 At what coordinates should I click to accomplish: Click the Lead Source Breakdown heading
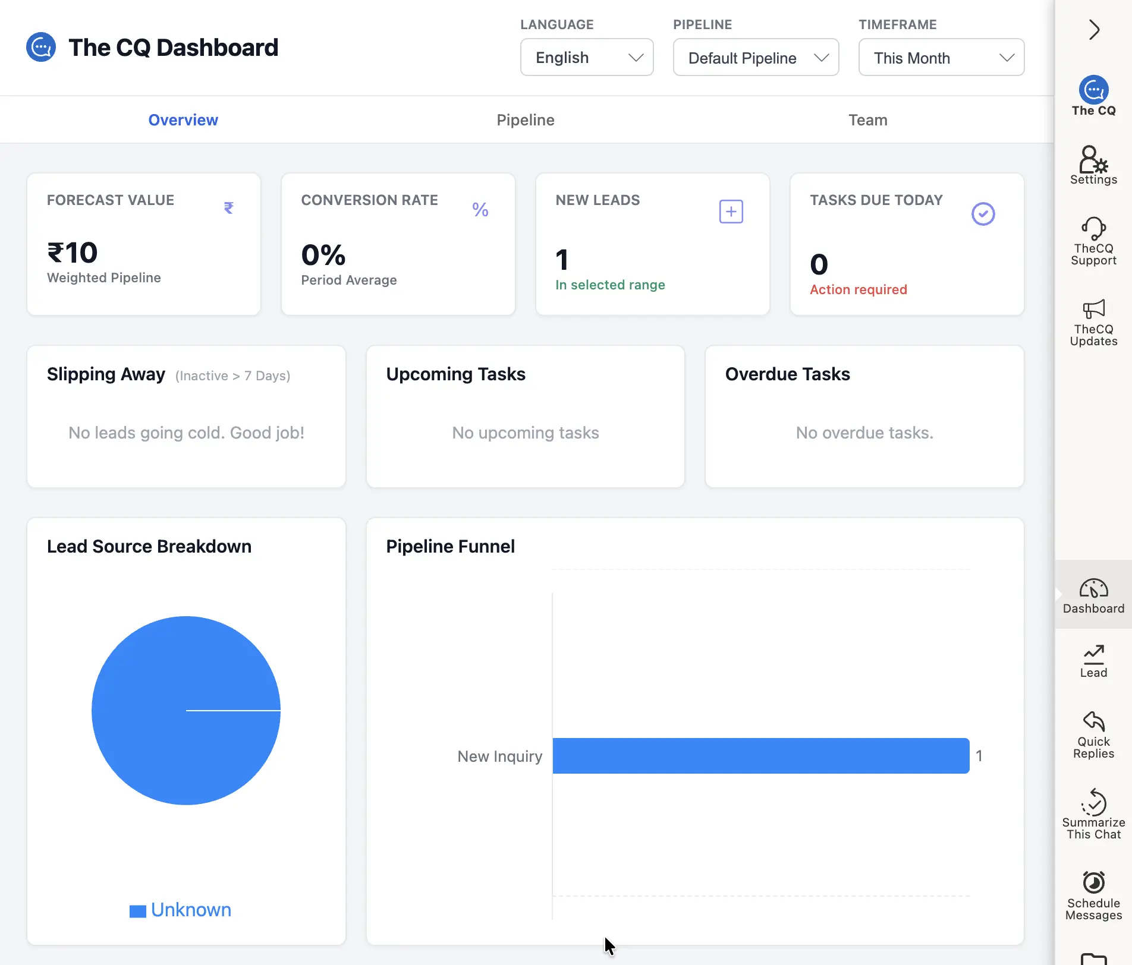(149, 547)
